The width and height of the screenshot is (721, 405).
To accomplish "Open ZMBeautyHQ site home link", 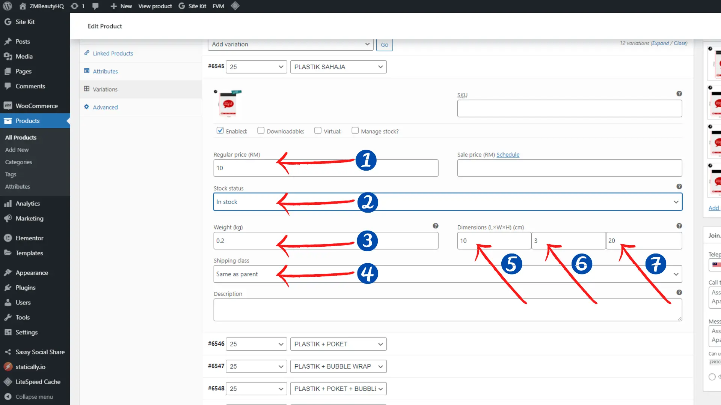I will 42,6.
